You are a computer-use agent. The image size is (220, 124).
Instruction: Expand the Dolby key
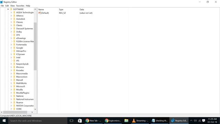(x=11, y=32)
